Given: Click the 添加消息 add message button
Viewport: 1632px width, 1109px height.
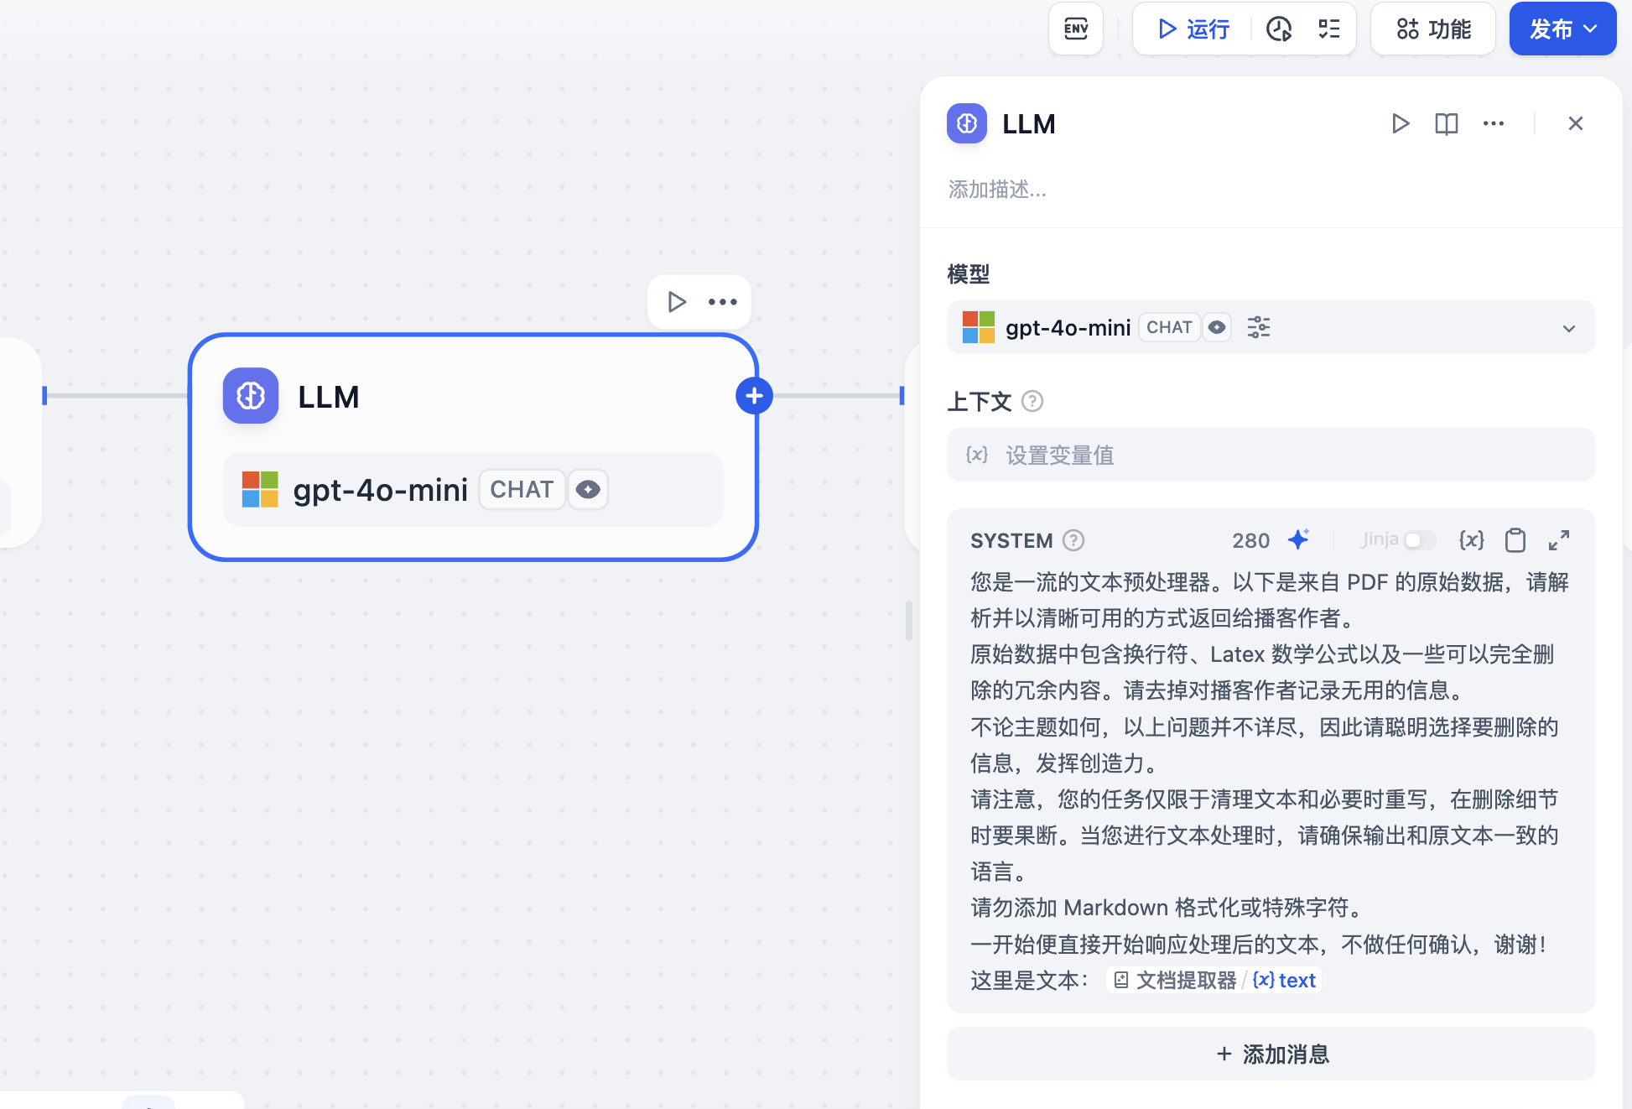Looking at the screenshot, I should pos(1271,1054).
